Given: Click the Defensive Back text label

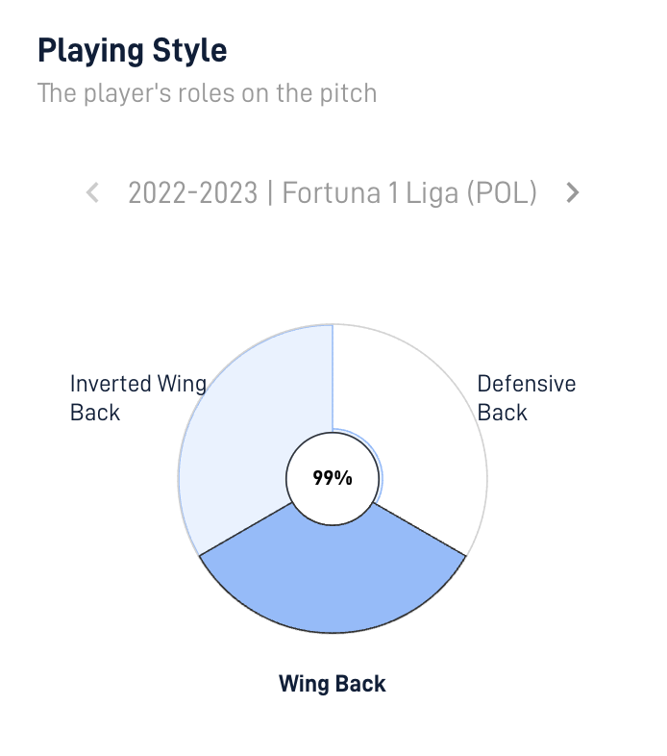Looking at the screenshot, I should [x=527, y=398].
